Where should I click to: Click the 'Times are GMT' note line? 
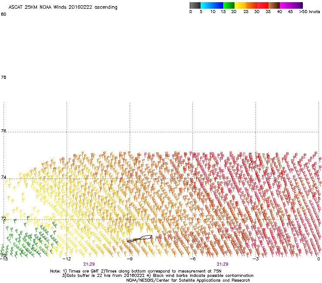[x=136, y=271]
